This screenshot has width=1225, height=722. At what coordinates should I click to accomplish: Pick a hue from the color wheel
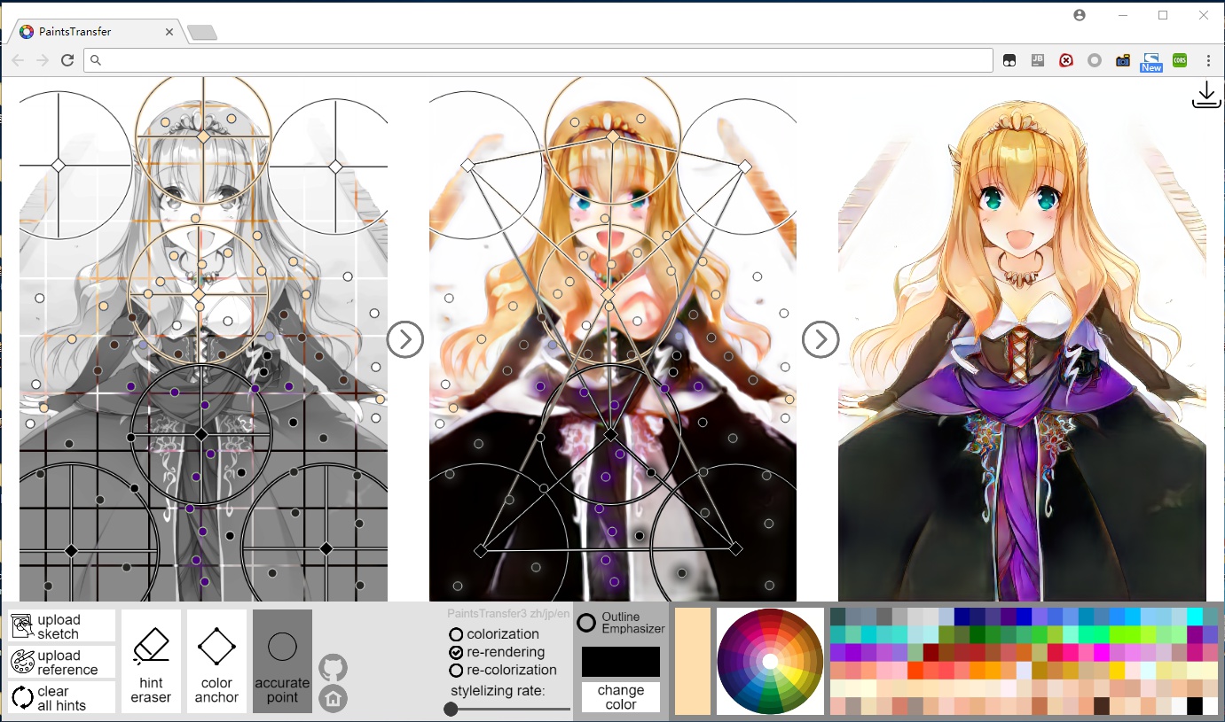pyautogui.click(x=770, y=662)
